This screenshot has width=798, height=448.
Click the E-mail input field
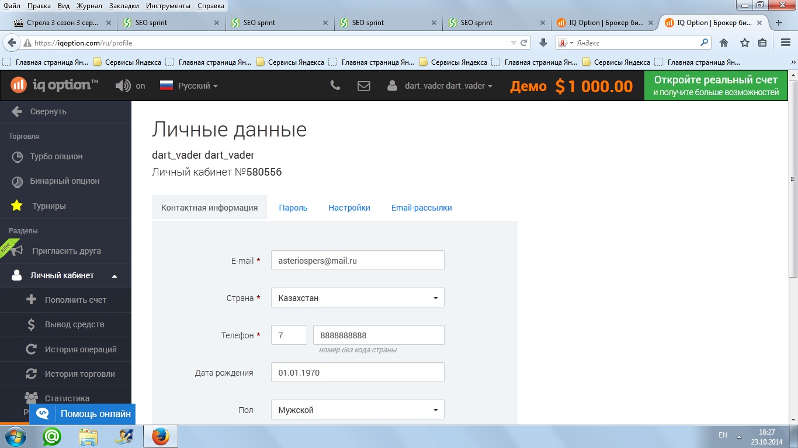point(358,261)
